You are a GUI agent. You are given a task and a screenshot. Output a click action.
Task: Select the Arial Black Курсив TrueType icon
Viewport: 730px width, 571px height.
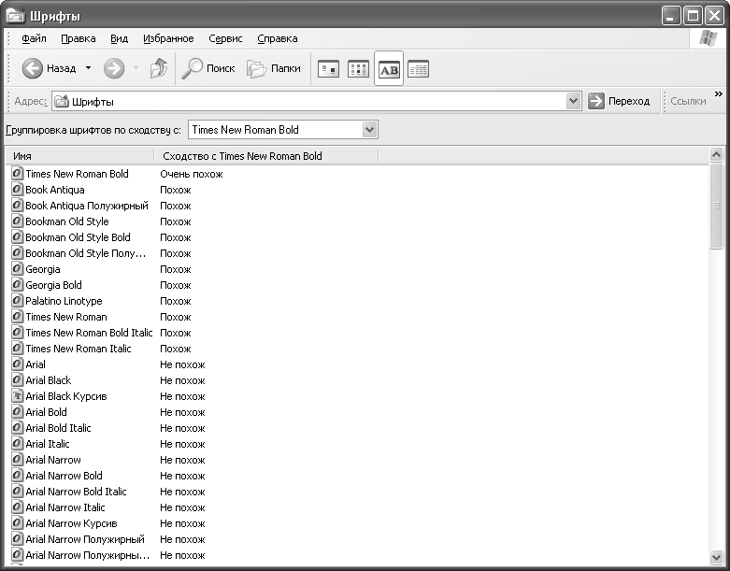[x=17, y=396]
